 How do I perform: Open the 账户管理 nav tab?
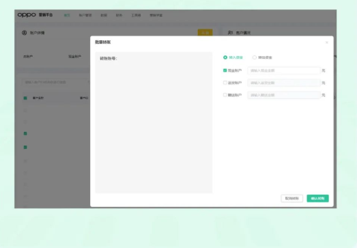tap(85, 15)
